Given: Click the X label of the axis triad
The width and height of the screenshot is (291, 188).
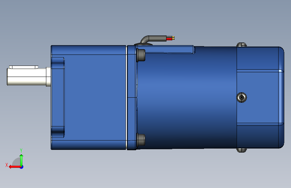Looking at the screenshot, I should click(x=7, y=165).
